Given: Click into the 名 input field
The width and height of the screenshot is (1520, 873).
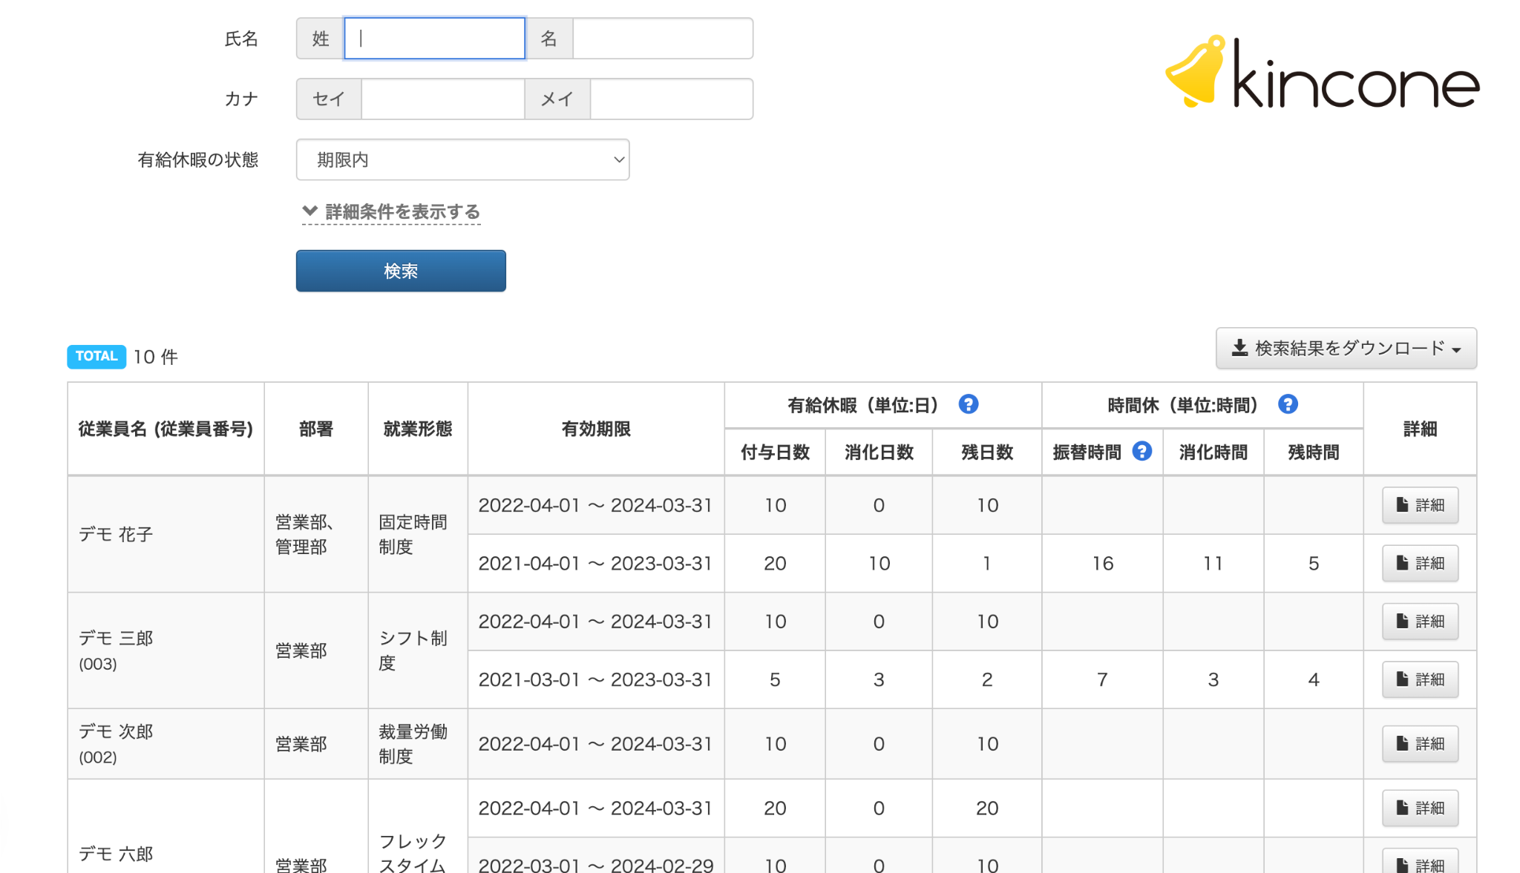Looking at the screenshot, I should point(662,39).
